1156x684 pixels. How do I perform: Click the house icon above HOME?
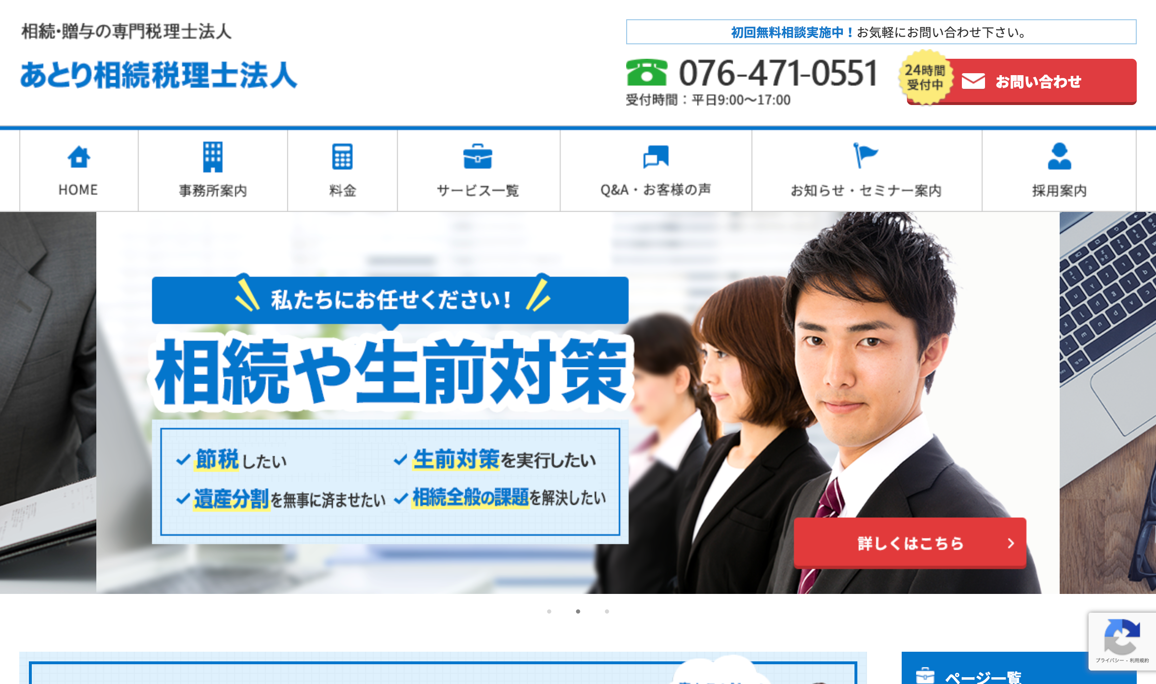coord(79,157)
